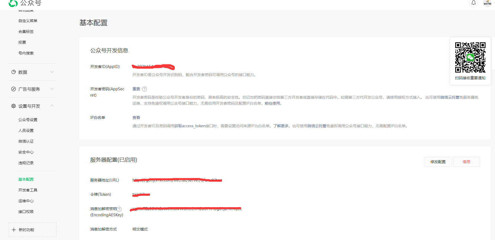Viewport: 495px width, 240px height.
Task: Click the 修改配置 button
Action: (x=438, y=162)
